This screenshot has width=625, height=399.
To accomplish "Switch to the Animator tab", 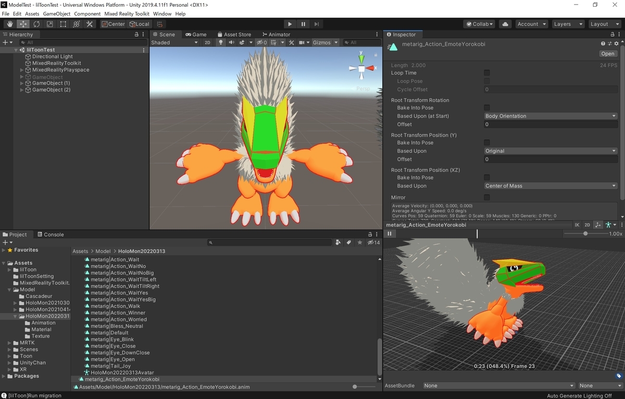I will (x=276, y=34).
